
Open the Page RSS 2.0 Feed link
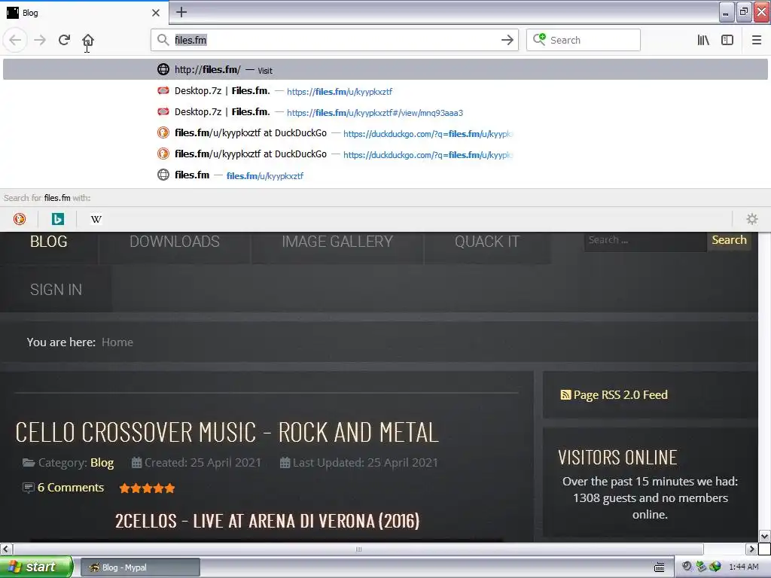[x=620, y=394]
